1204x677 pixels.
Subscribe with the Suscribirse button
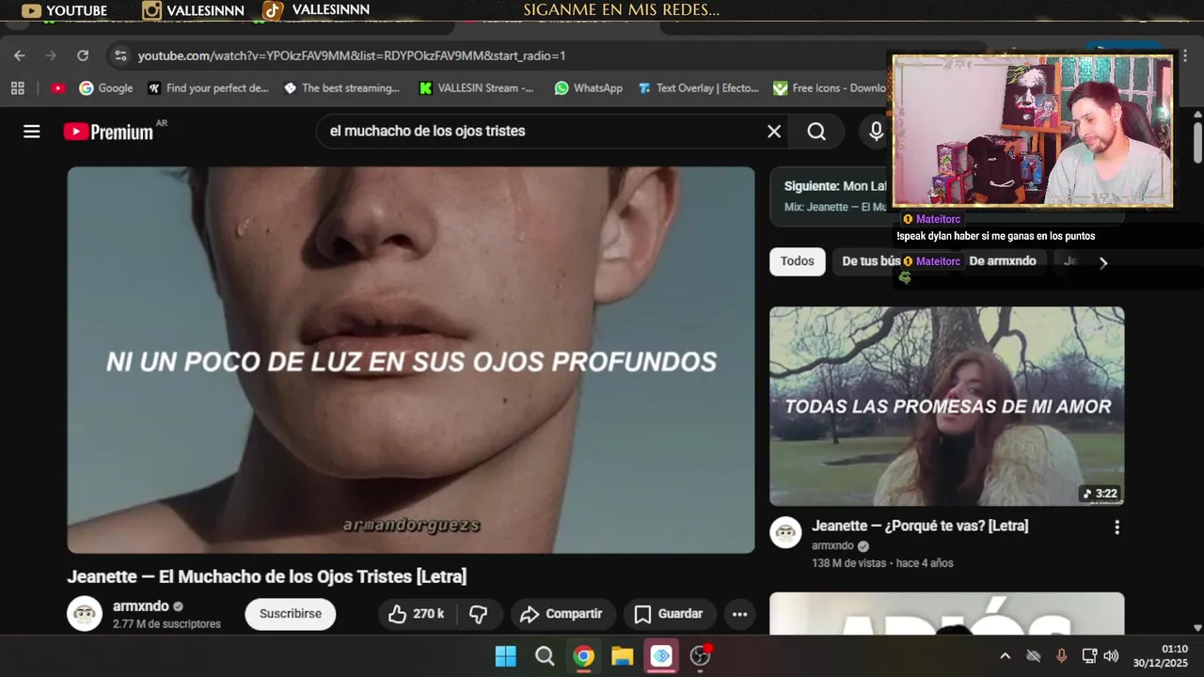click(x=291, y=614)
